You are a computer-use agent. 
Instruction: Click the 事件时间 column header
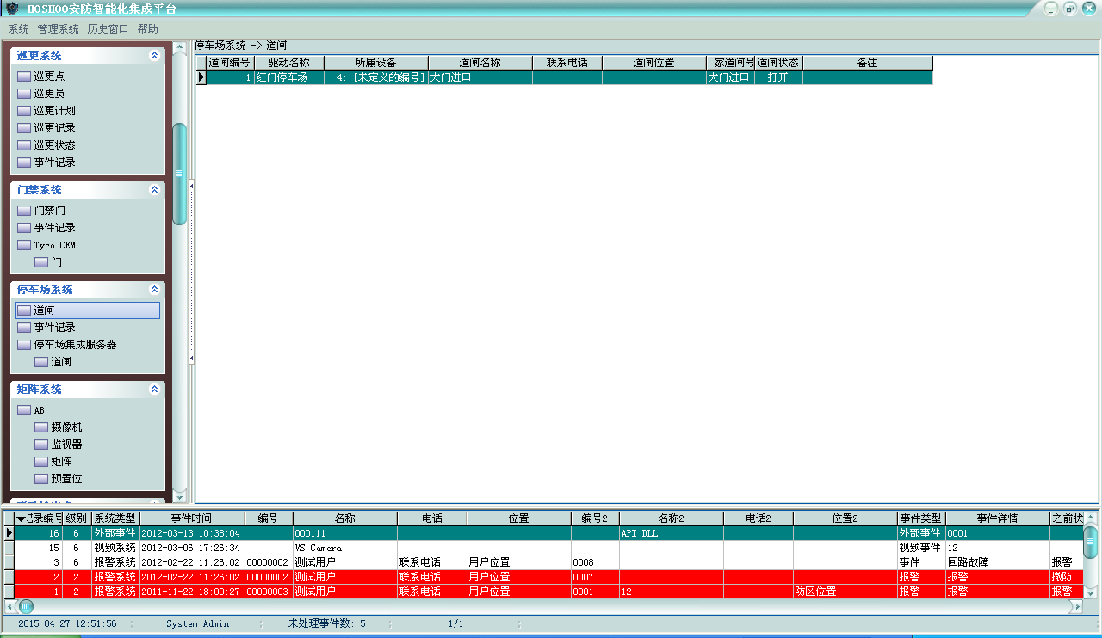pos(191,518)
